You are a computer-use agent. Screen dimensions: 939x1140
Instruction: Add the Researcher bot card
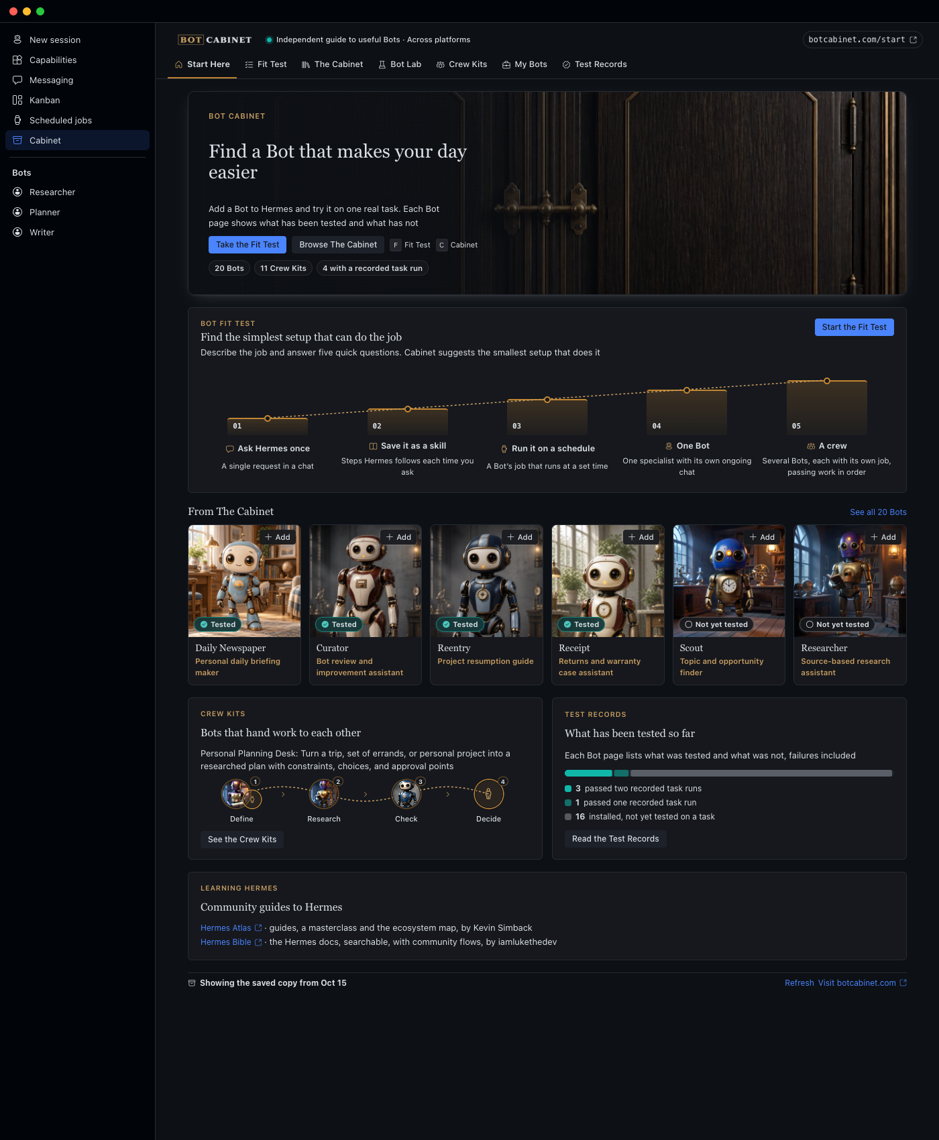pyautogui.click(x=883, y=537)
